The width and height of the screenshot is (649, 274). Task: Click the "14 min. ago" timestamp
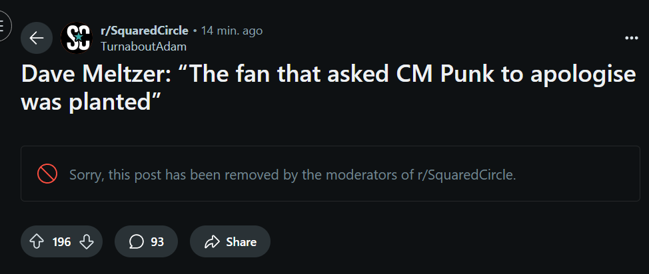[232, 31]
